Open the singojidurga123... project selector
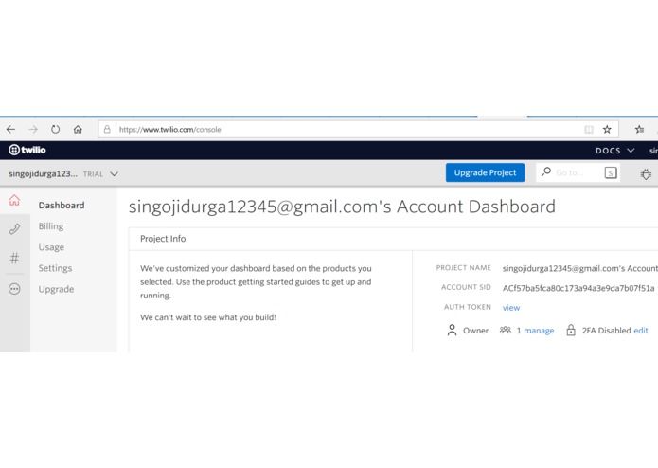Image resolution: width=658 pixels, height=468 pixels. 63,173
